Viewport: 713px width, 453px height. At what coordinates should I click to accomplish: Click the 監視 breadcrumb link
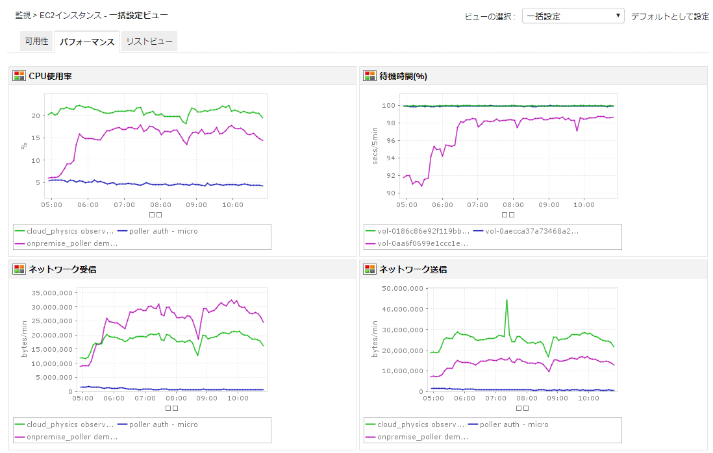[23, 14]
